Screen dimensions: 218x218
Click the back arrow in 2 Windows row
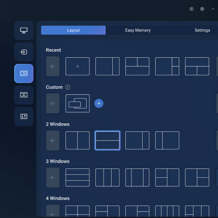(53, 141)
